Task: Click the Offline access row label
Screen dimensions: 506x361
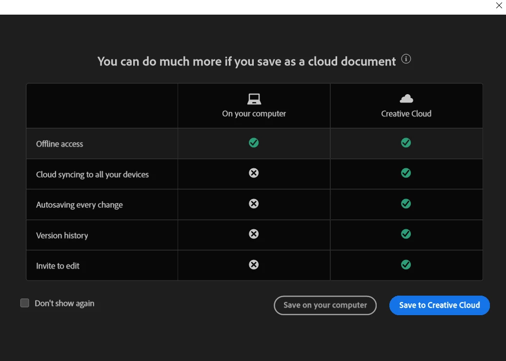Action: tap(60, 144)
